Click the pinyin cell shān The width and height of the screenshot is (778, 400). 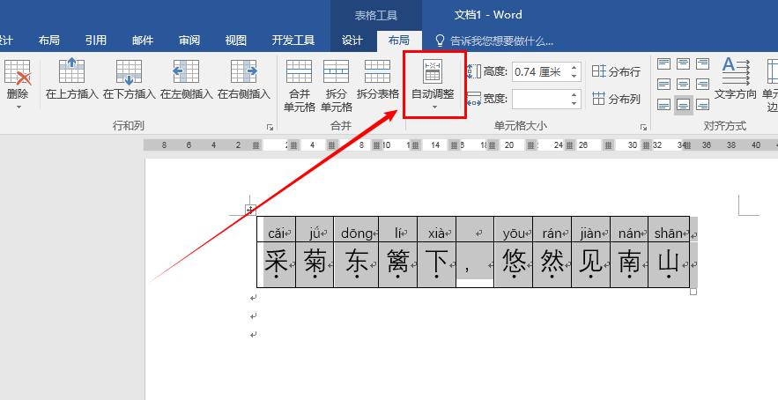[x=669, y=229]
